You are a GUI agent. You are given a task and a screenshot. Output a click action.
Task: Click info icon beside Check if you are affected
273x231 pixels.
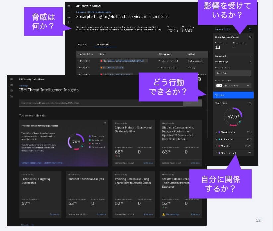pos(250,37)
